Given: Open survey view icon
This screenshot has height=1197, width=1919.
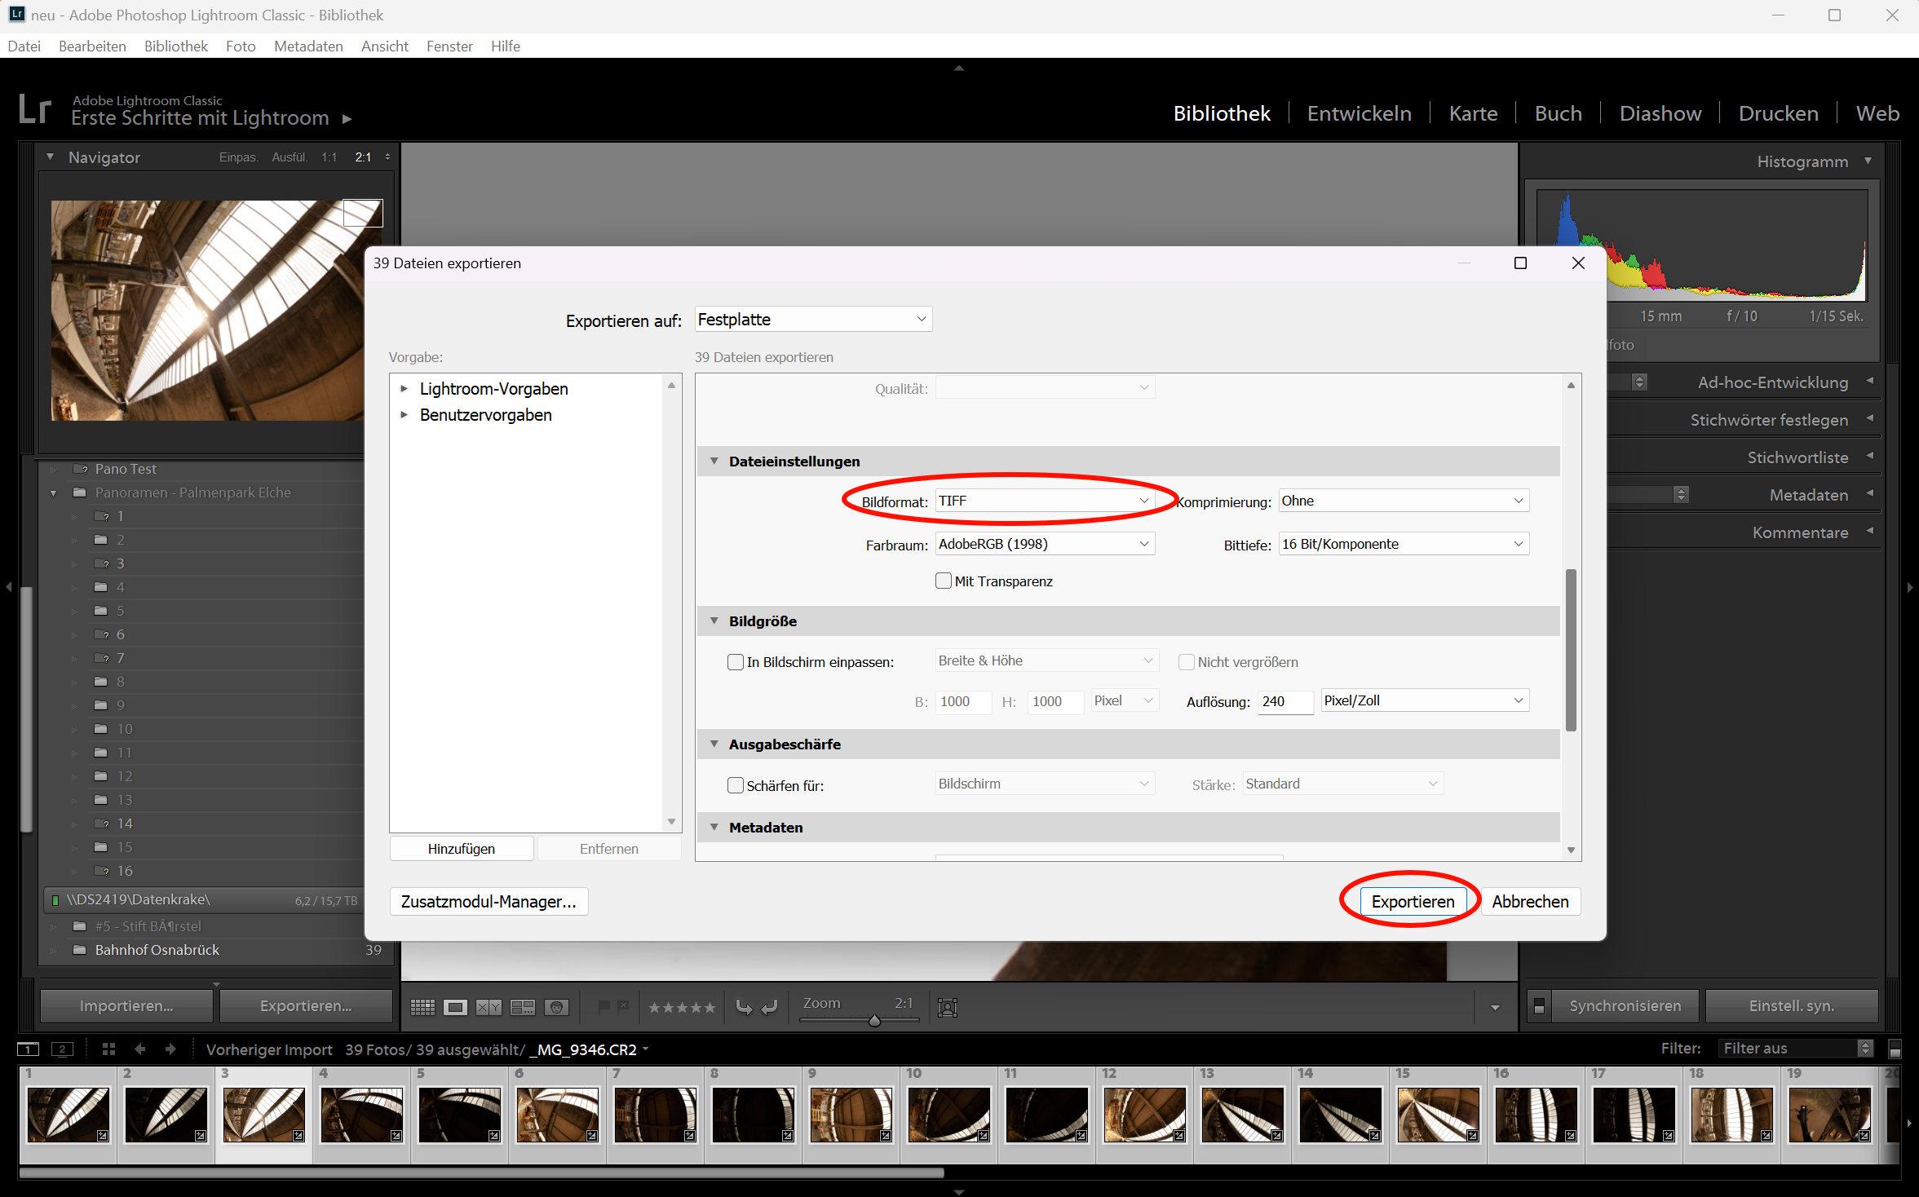Looking at the screenshot, I should point(522,1007).
